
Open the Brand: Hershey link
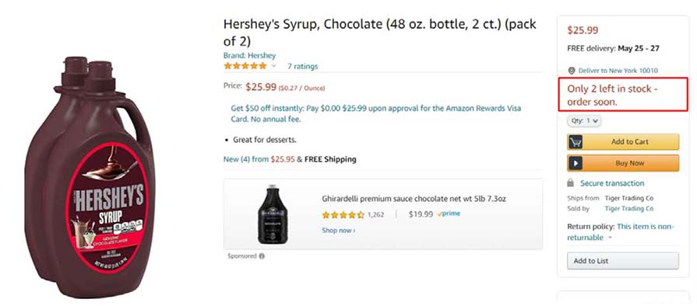(249, 55)
